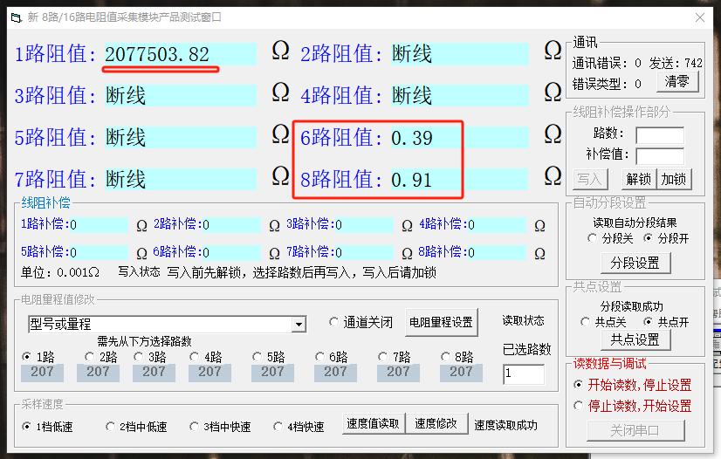Viewport: 721px width, 459px height.
Task: Select 2档中低速 sampling speed
Action: 110,427
